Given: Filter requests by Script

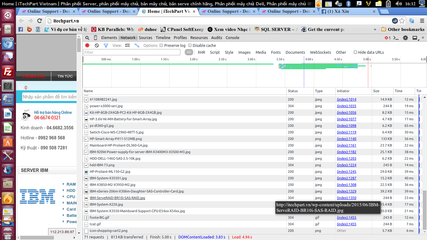Looking at the screenshot, I should [215, 52].
